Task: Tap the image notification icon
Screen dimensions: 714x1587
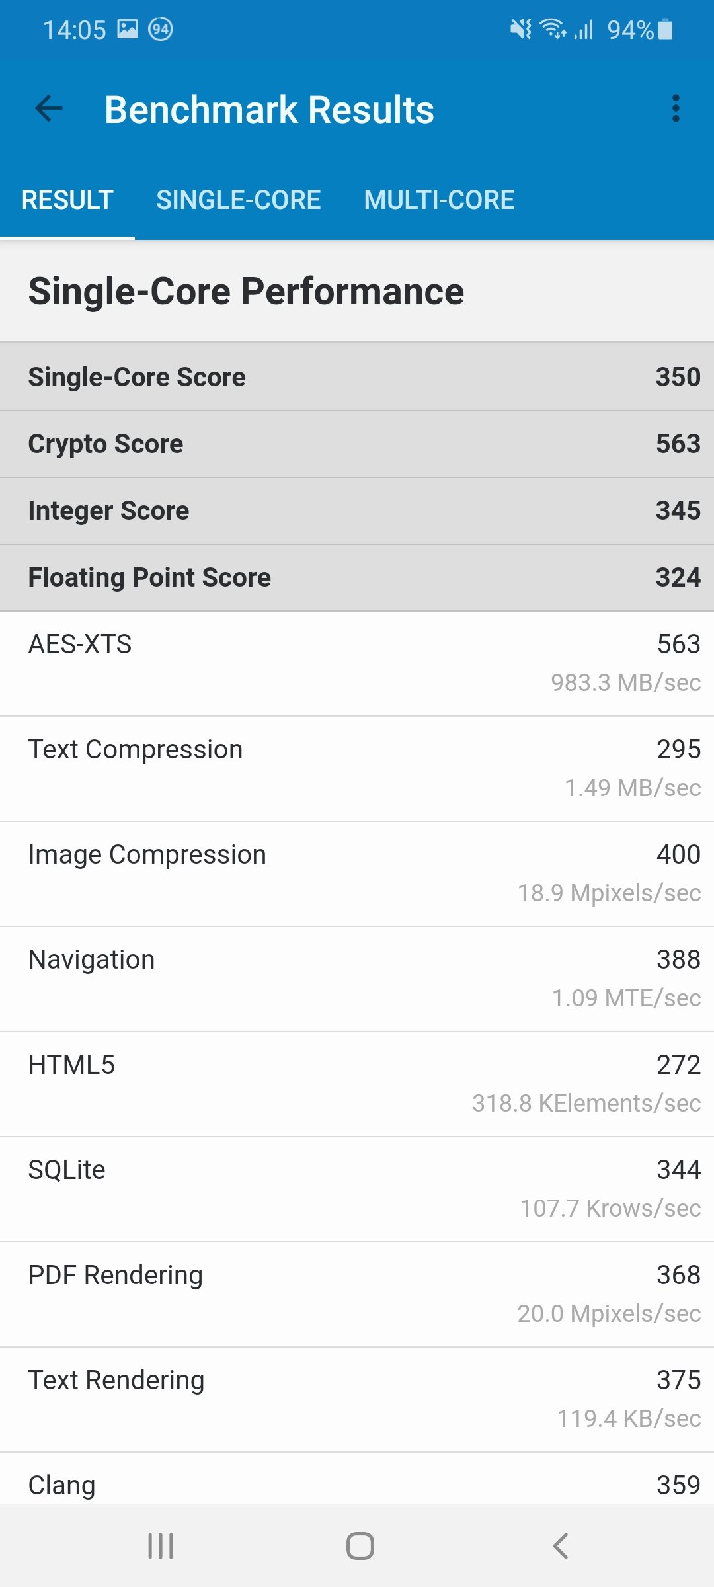Action: (128, 29)
